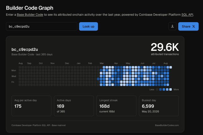
Task: Click the bc_c9erpd2u card title
Action: point(24,49)
